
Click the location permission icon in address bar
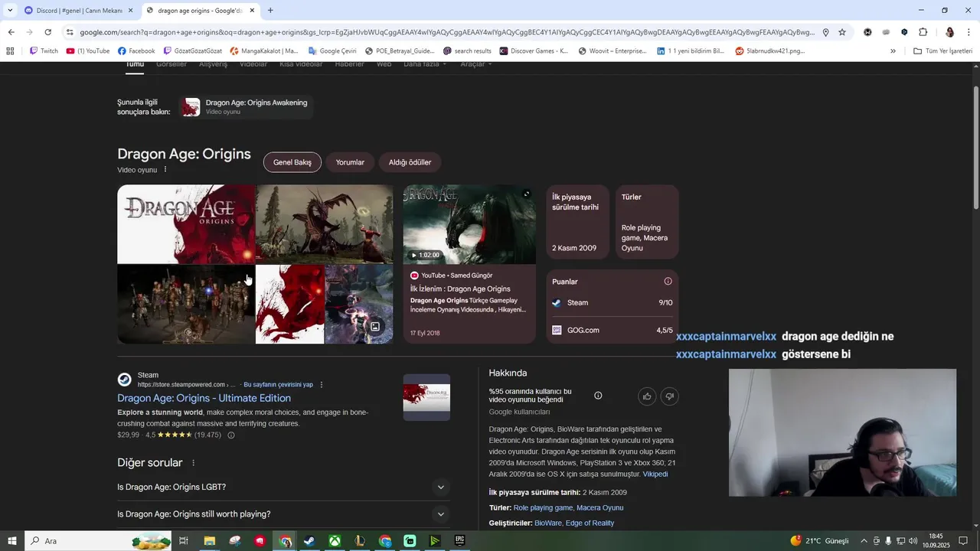click(x=825, y=32)
